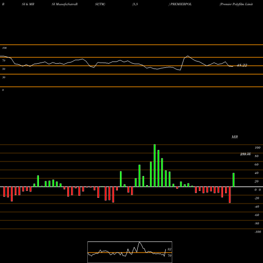This screenshot has height=263, width=263.
Task: Click the "SI(TM)" header label
Action: pyautogui.click(x=100, y=4)
